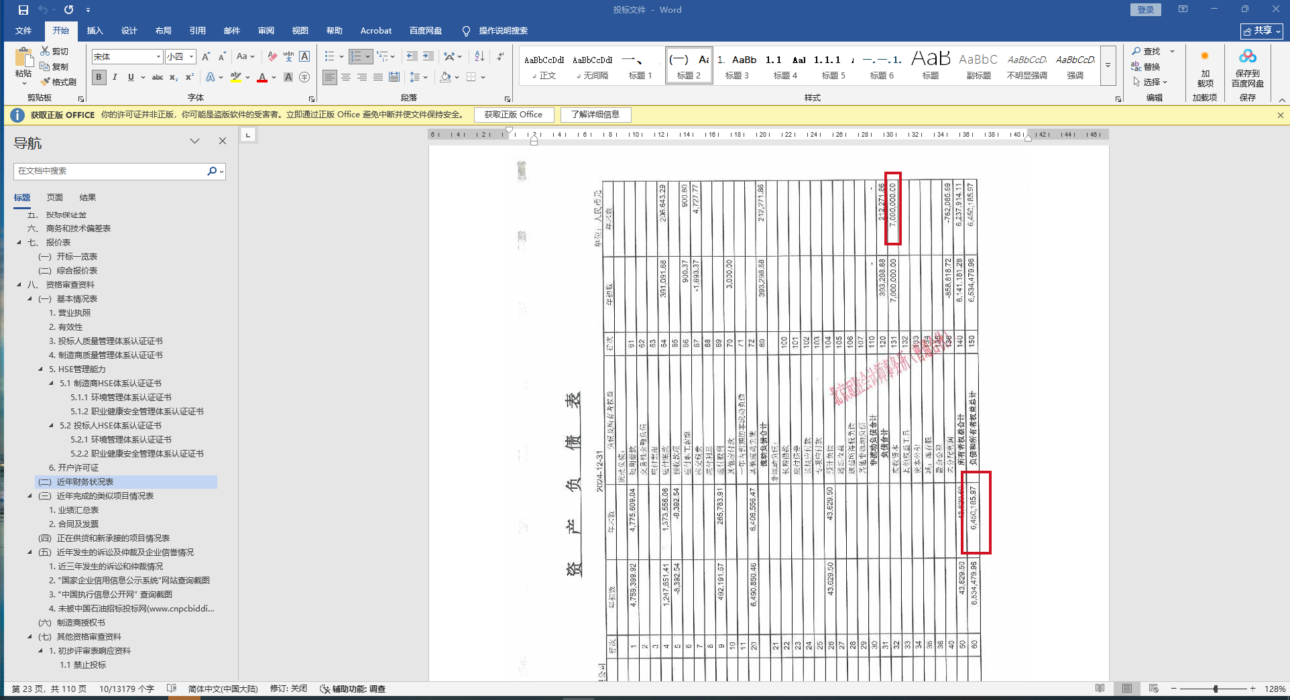
Task: Open the 插入 (Insert) ribbon tab
Action: [x=95, y=31]
